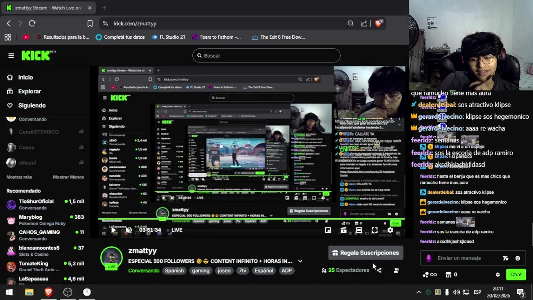Click the gaming tag

(x=201, y=271)
